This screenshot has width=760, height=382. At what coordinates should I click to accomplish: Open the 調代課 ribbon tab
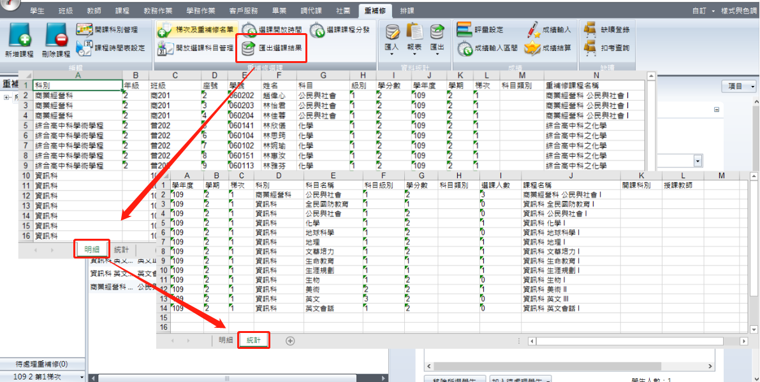coord(311,11)
